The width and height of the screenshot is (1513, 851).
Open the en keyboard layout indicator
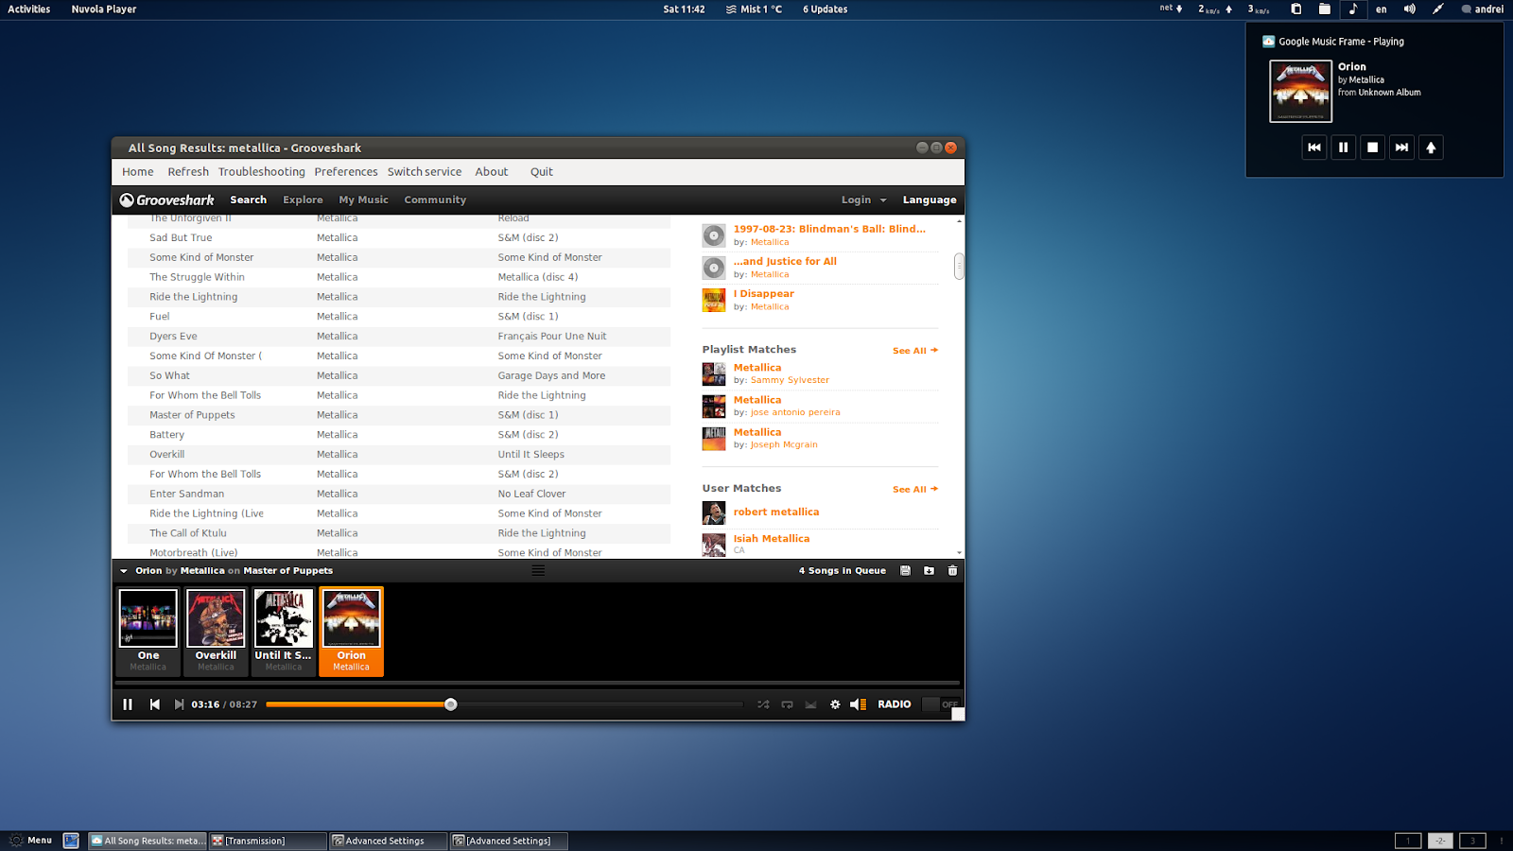coord(1382,9)
